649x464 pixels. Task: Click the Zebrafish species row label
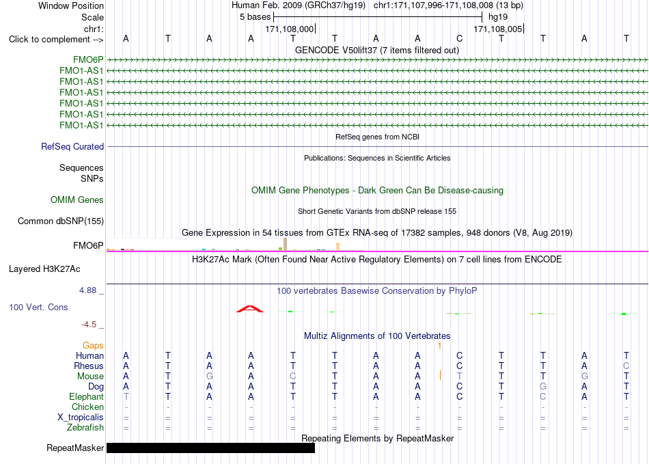pos(85,428)
